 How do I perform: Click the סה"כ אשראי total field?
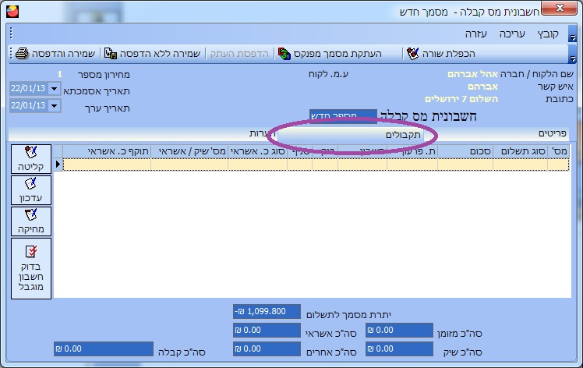(267, 330)
